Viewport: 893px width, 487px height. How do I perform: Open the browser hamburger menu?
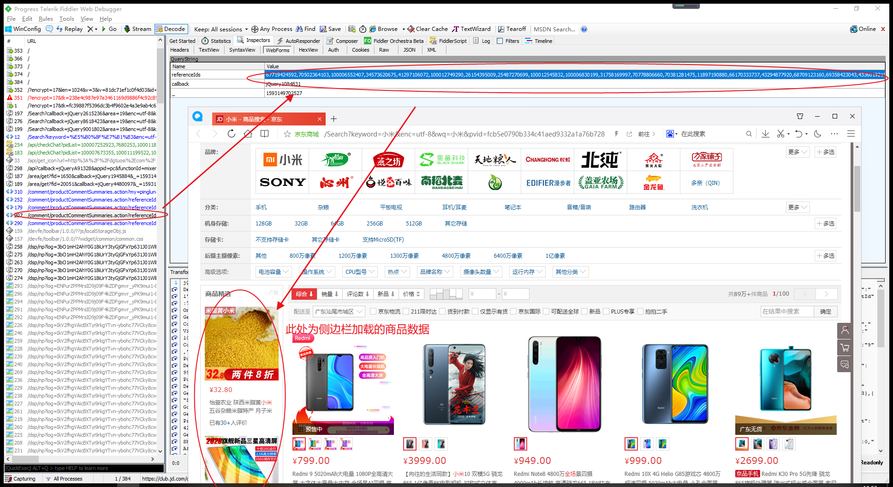851,134
